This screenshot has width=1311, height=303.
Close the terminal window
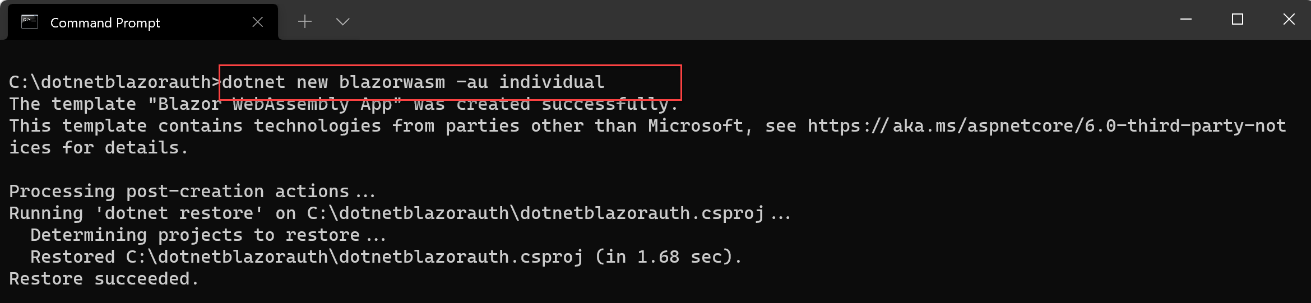(1289, 20)
